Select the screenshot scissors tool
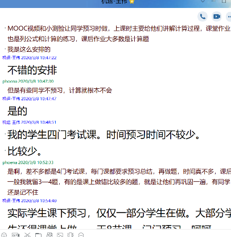The image size is (231, 237). tap(27, 235)
